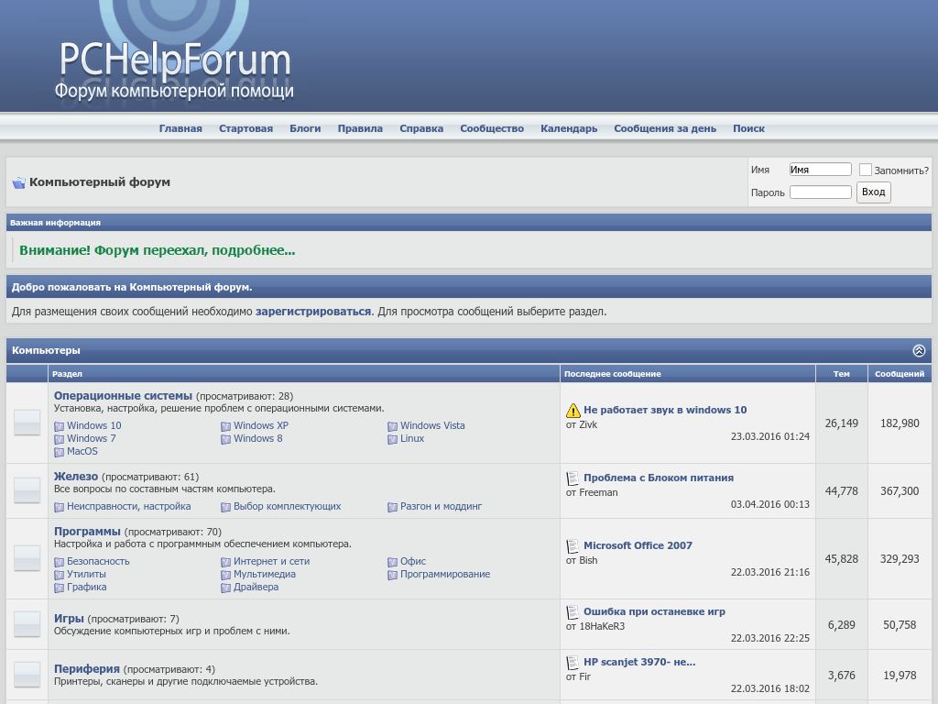
Task: Open Календарь in the navigation bar
Action: pyautogui.click(x=569, y=128)
